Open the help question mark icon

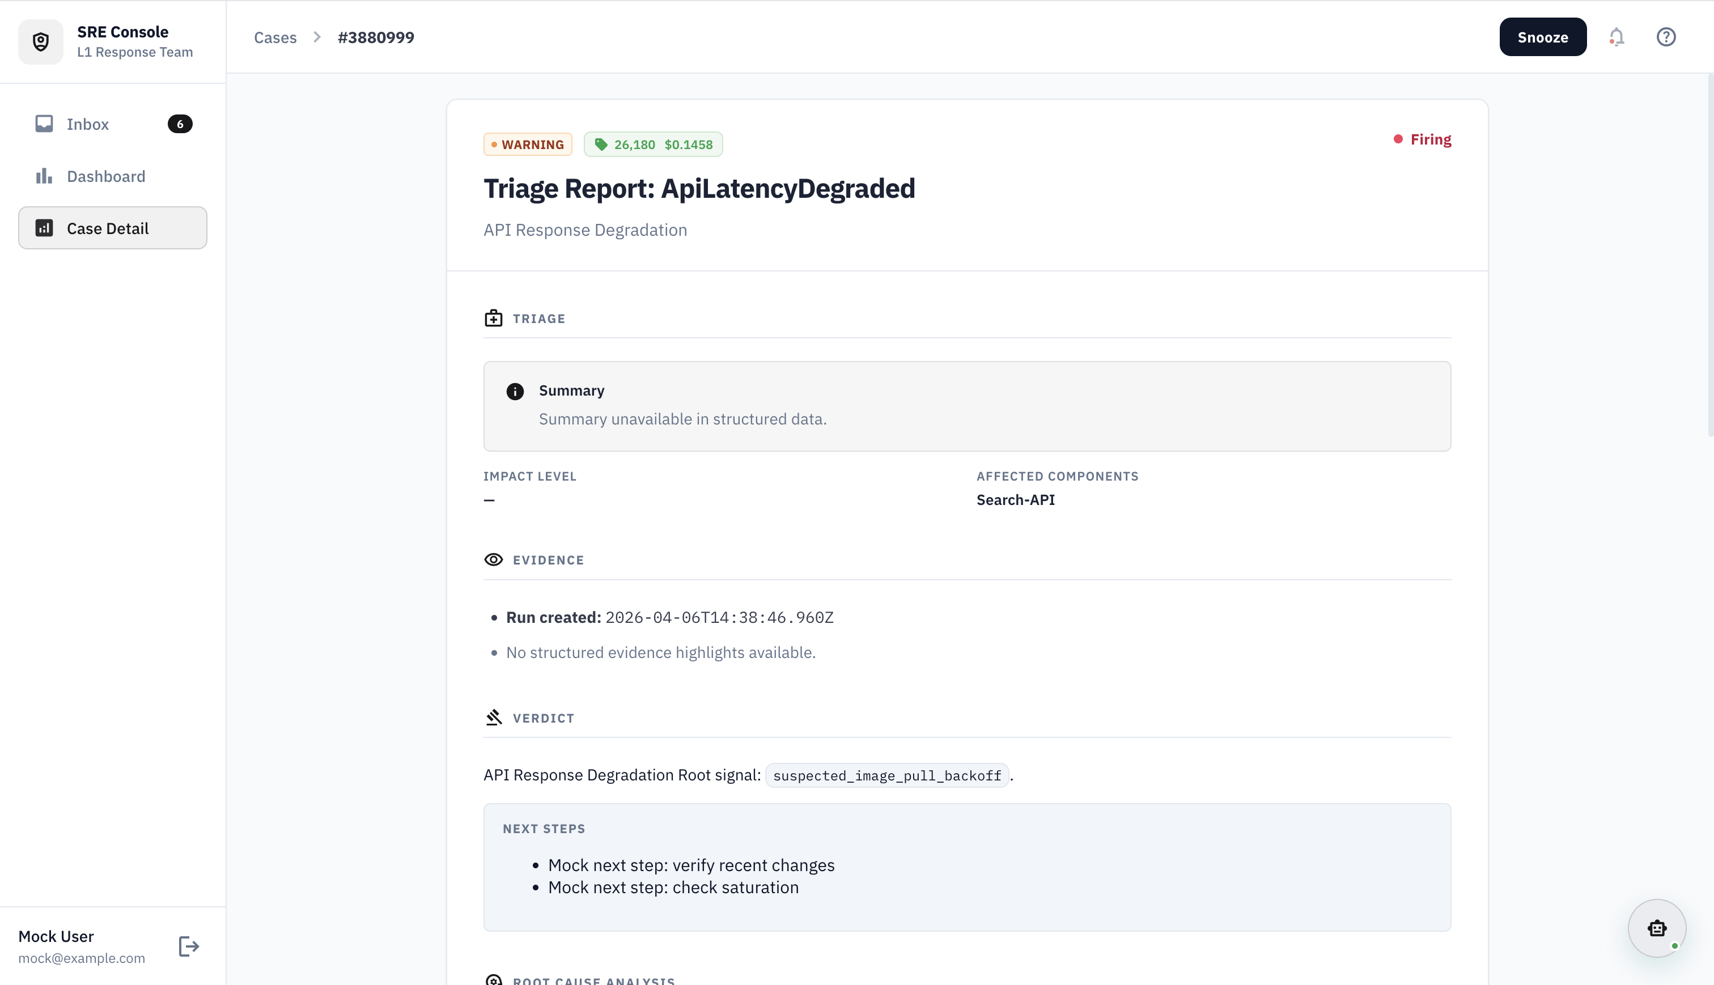(1666, 37)
